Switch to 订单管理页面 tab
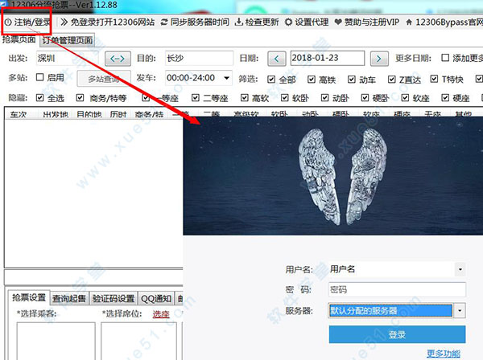The height and width of the screenshot is (360, 483). tap(67, 40)
